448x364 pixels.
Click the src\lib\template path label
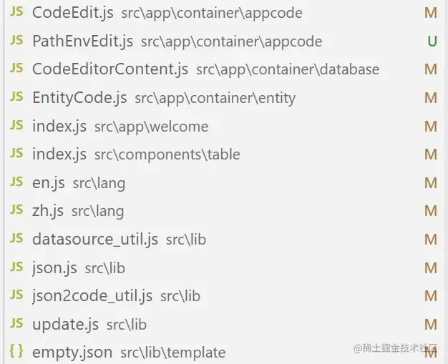[x=173, y=353]
